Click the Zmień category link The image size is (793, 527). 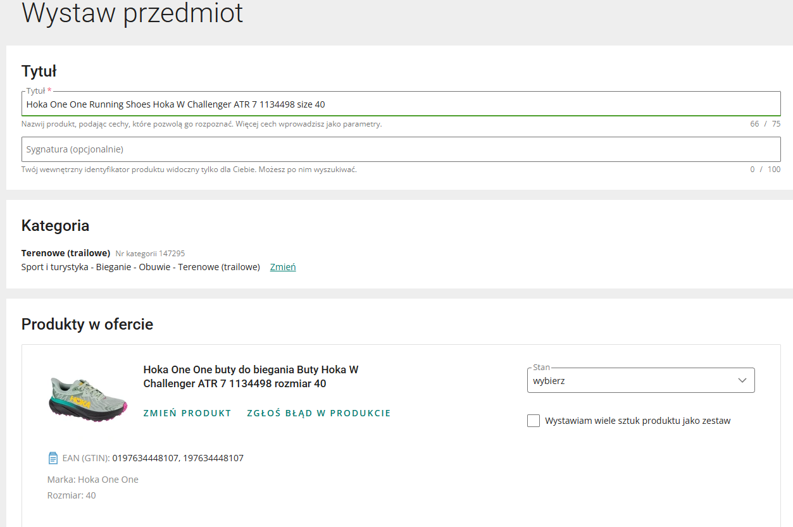(283, 267)
